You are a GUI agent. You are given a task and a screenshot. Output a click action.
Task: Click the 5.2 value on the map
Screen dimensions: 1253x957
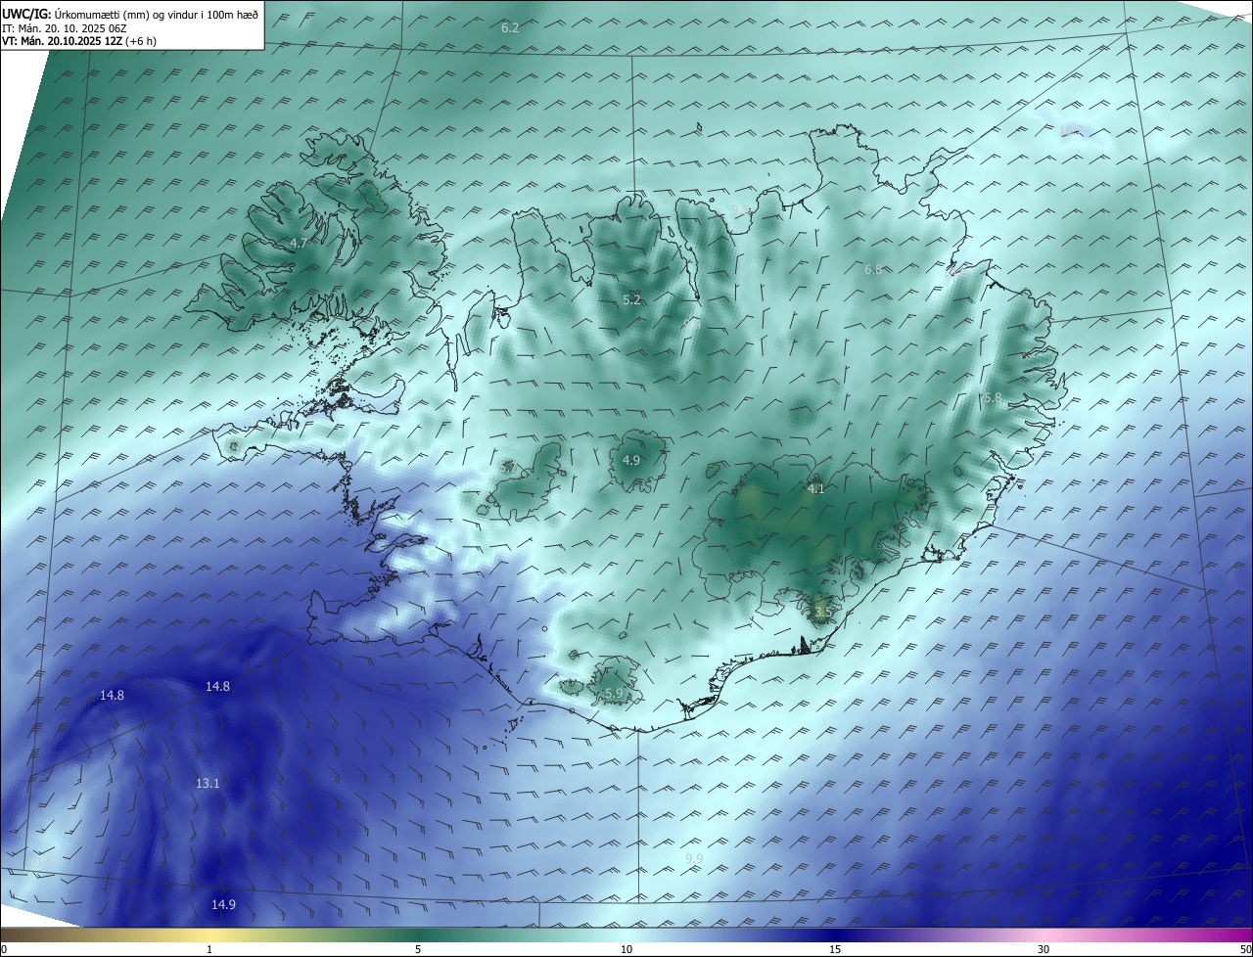tap(631, 299)
